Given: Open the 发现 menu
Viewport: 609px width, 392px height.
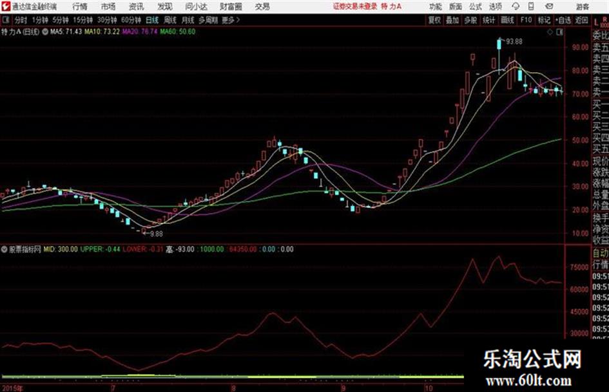Looking at the screenshot, I should click(x=165, y=6).
